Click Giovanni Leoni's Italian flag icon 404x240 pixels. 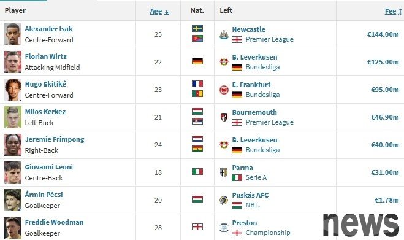tap(197, 172)
